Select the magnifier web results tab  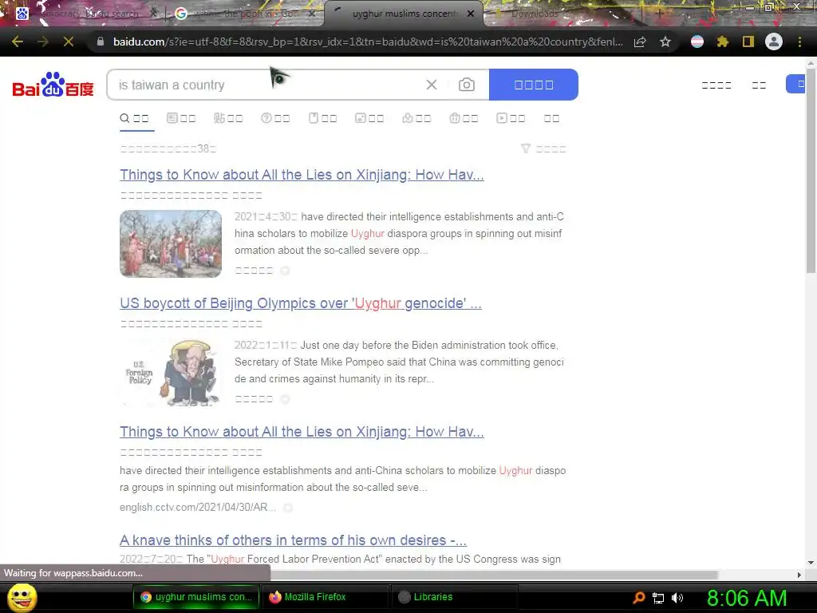click(x=134, y=118)
